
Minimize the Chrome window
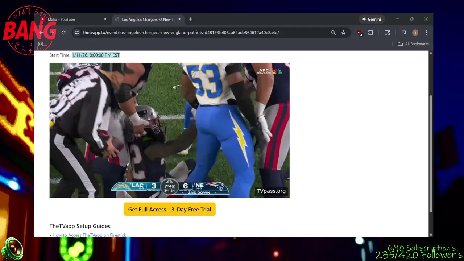point(397,19)
